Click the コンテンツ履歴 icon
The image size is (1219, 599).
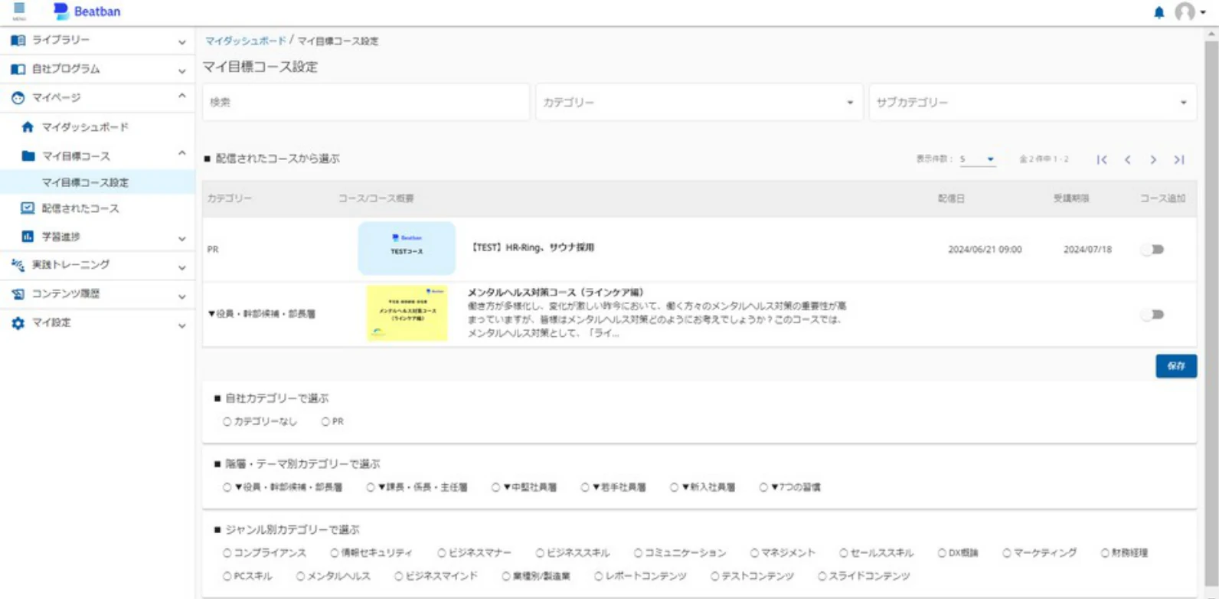pyautogui.click(x=18, y=294)
